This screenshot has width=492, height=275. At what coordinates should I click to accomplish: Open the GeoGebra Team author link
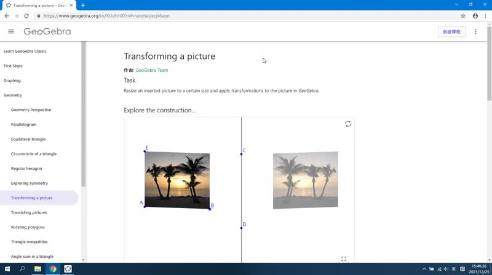(152, 70)
